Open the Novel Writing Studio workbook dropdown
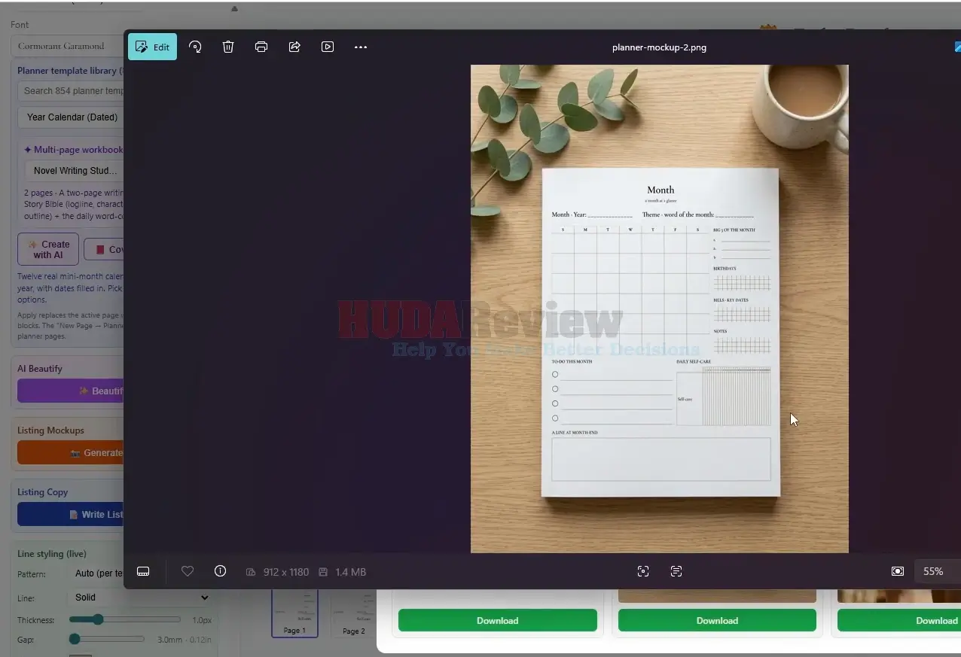 (75, 171)
